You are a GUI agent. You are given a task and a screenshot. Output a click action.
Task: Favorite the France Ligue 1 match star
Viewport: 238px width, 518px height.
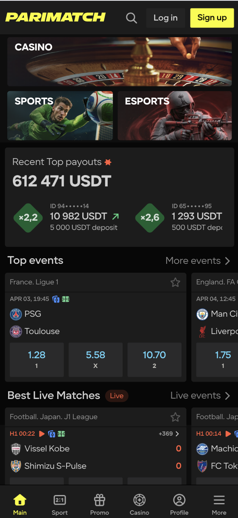point(175,282)
